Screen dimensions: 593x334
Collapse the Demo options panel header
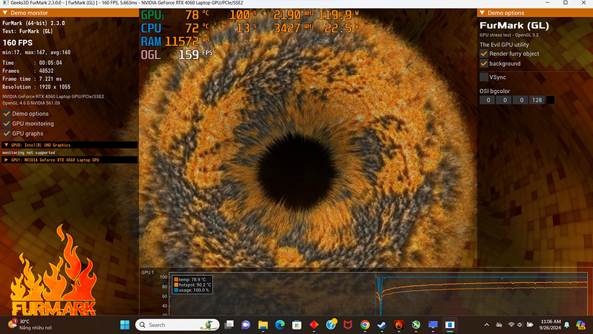(482, 12)
